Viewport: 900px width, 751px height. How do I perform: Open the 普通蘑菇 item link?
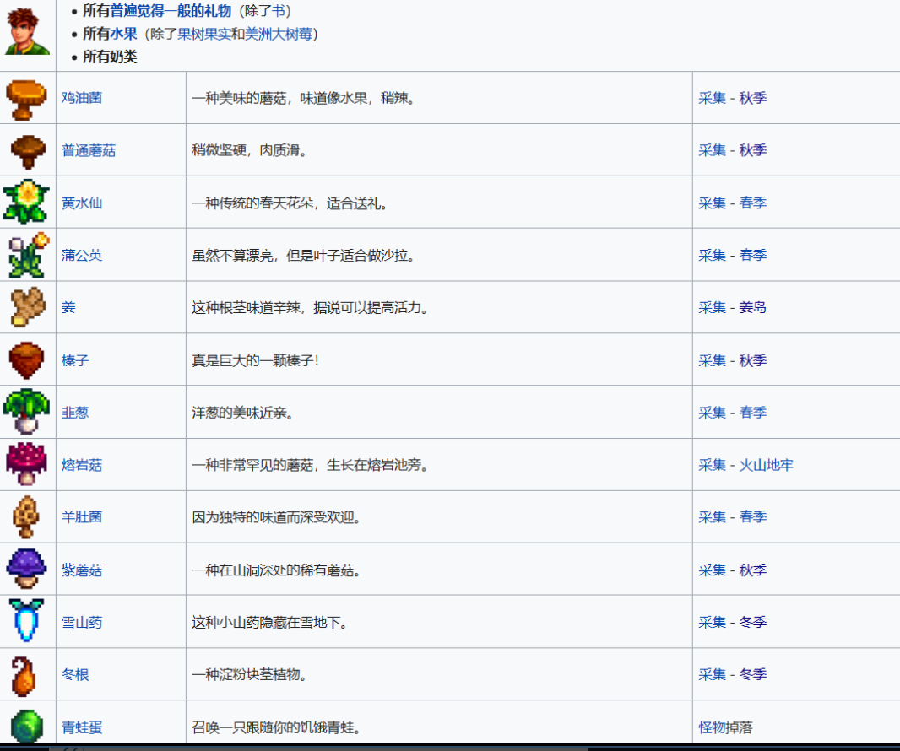[x=89, y=150]
